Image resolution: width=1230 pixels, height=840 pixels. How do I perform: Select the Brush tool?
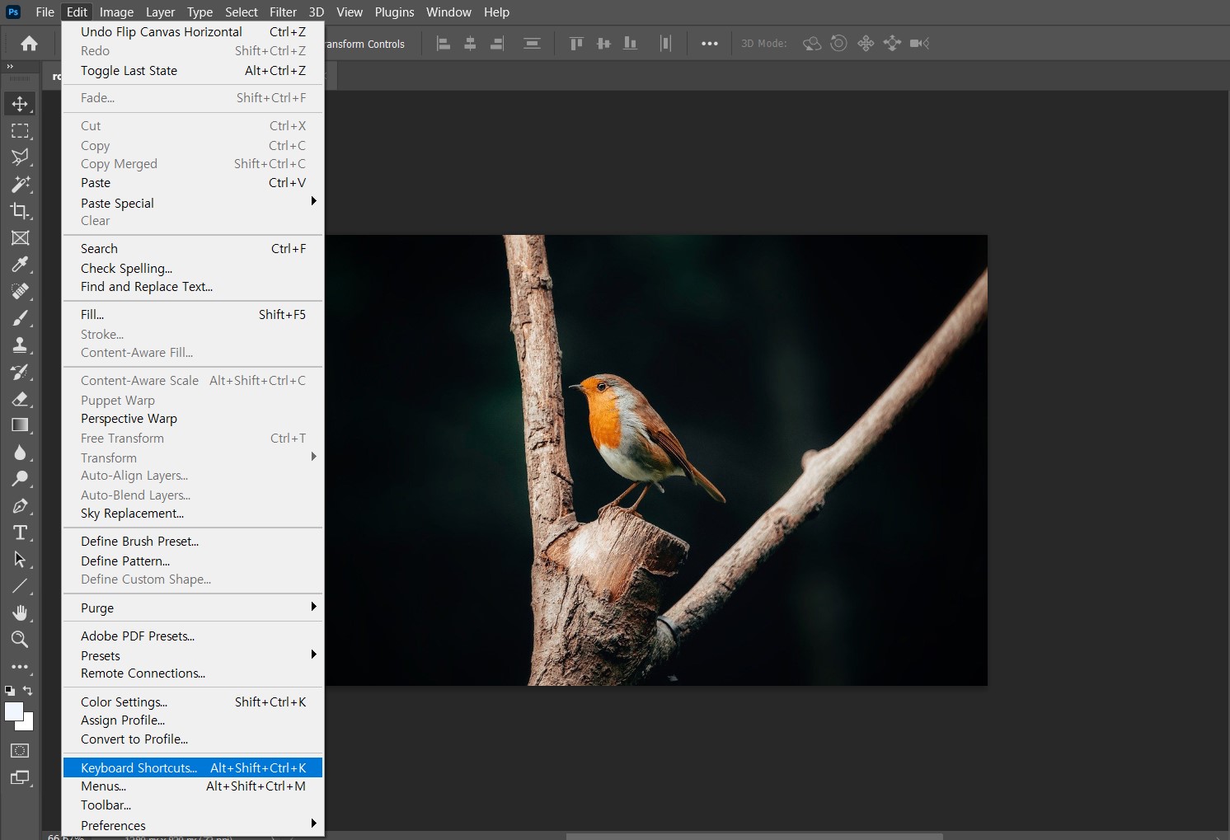coord(20,318)
